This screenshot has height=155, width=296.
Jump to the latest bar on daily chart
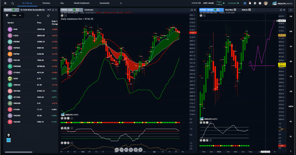(x=140, y=150)
